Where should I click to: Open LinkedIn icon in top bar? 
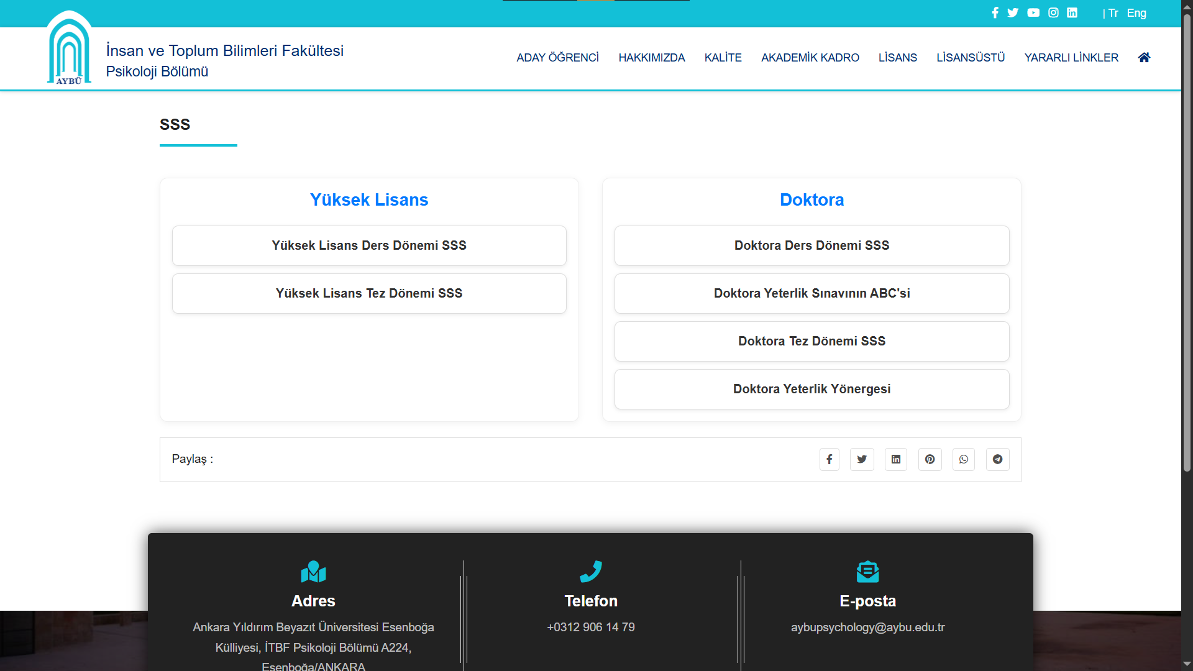tap(1072, 13)
